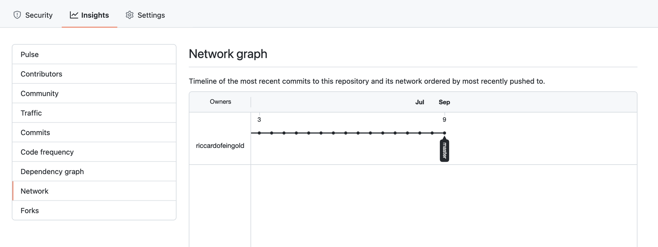Click the Security shield icon
658x247 pixels.
[x=17, y=15]
